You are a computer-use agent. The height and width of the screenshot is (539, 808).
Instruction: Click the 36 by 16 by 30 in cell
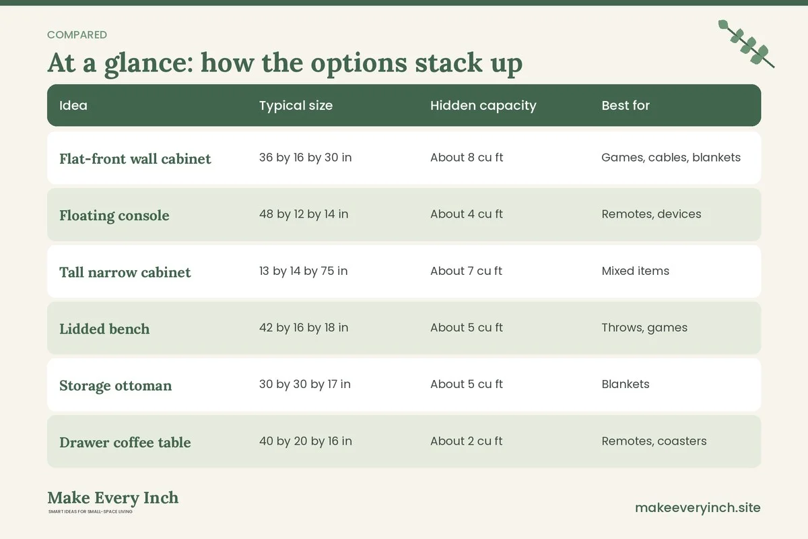306,158
